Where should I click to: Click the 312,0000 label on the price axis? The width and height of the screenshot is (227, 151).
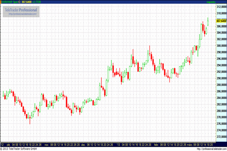221,7
